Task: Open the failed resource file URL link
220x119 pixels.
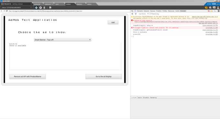Action: click(x=176, y=22)
